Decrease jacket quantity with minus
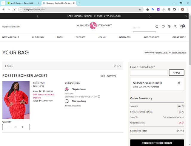 [x=9, y=127]
